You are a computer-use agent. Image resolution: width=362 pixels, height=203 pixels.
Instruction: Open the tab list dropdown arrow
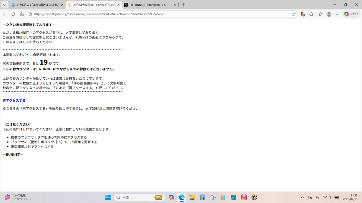(x=5, y=5)
